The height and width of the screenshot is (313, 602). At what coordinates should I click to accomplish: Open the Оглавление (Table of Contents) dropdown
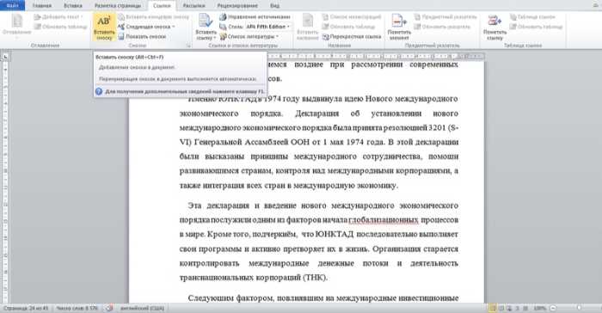pyautogui.click(x=16, y=27)
